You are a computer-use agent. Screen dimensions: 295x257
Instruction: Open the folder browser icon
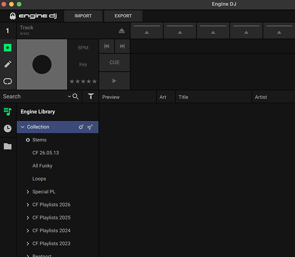8,146
